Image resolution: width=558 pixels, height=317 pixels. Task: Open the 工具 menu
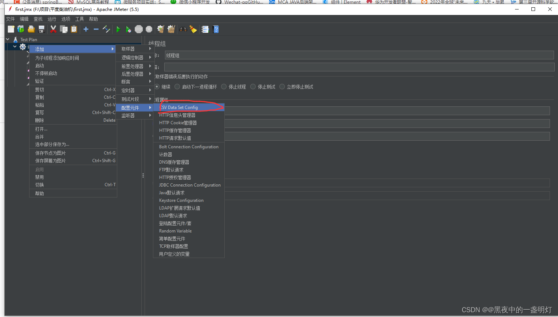pos(80,19)
